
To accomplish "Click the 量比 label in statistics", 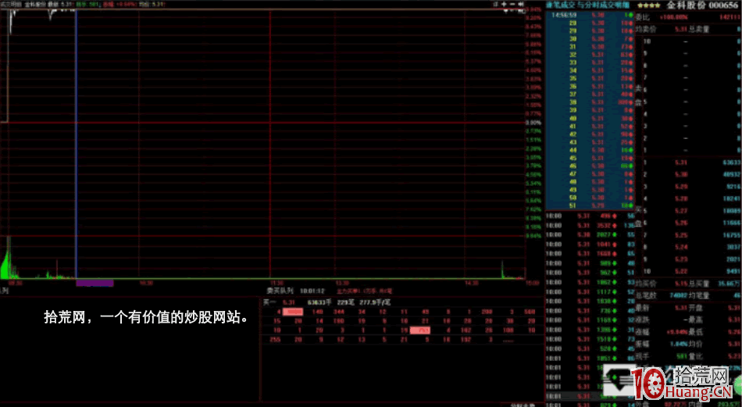I will [696, 356].
